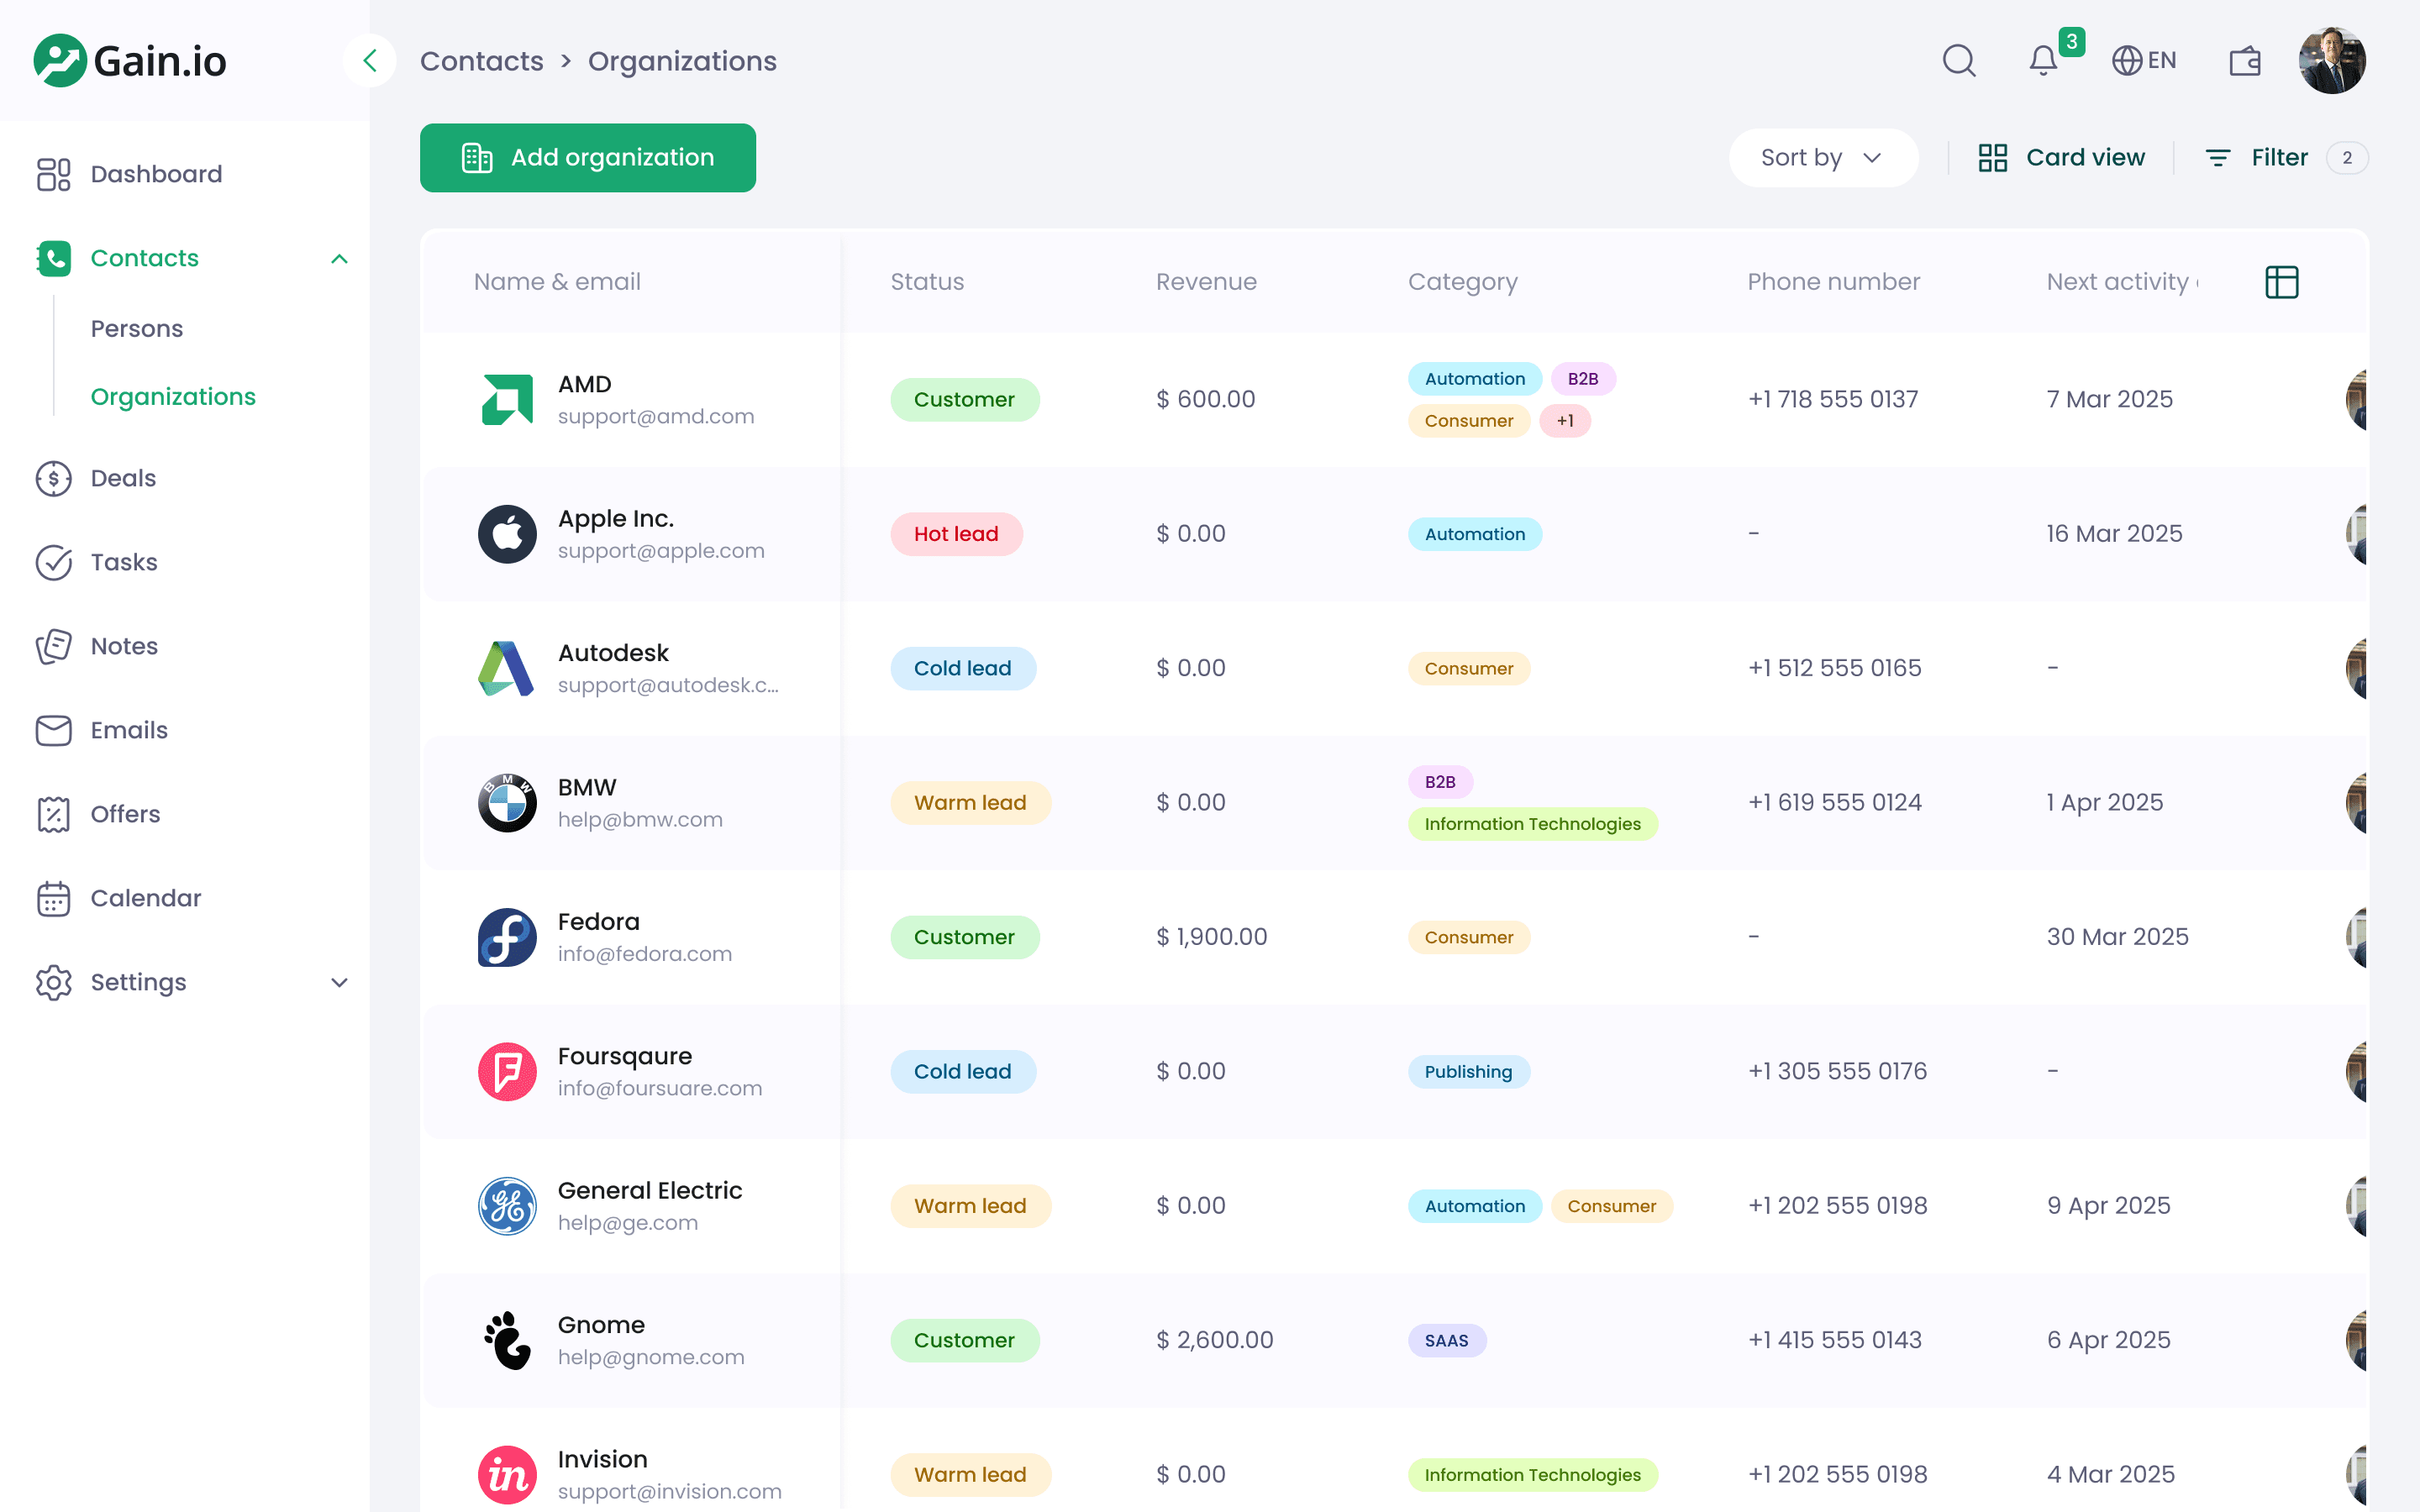Click the Gain.io logo
2420x1512 pixels.
pos(130,61)
